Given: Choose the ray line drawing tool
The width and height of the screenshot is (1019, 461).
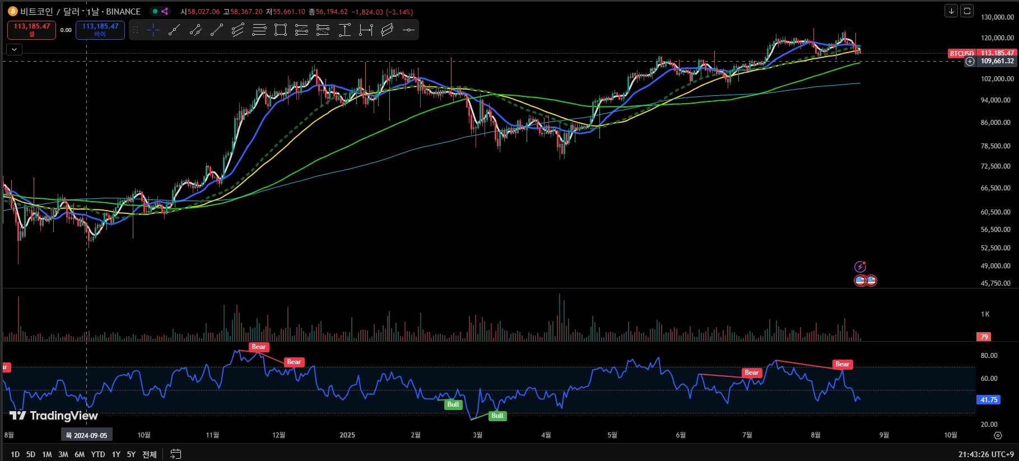Looking at the screenshot, I should pos(217,30).
